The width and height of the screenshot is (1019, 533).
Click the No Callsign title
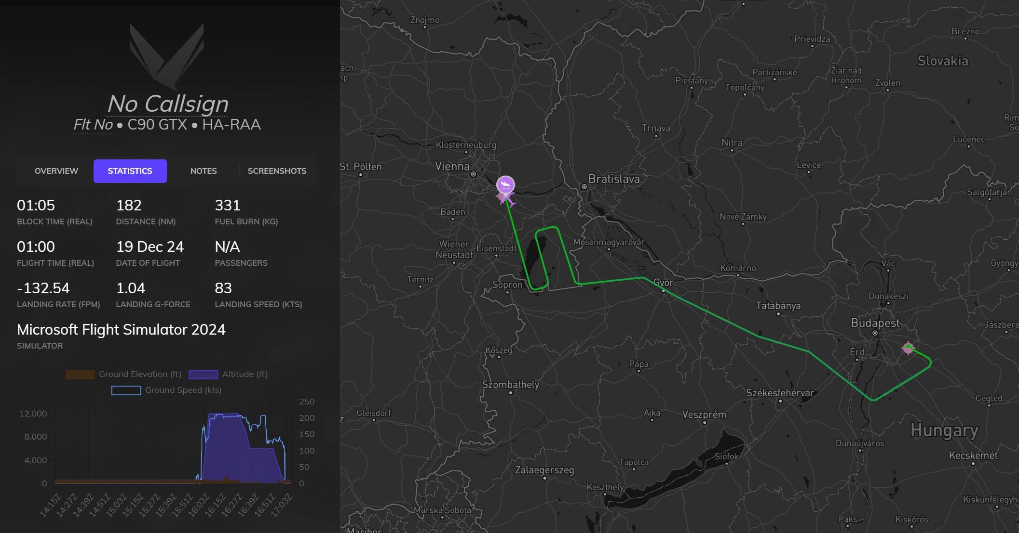coord(167,104)
